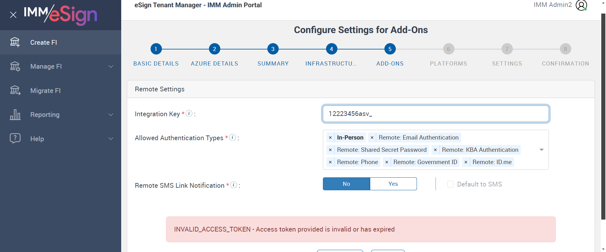Click the Allowed Authentication Types info icon
The image size is (606, 252).
(x=232, y=137)
